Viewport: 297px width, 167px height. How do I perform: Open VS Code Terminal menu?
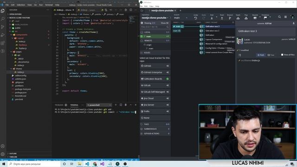click(x=49, y=5)
